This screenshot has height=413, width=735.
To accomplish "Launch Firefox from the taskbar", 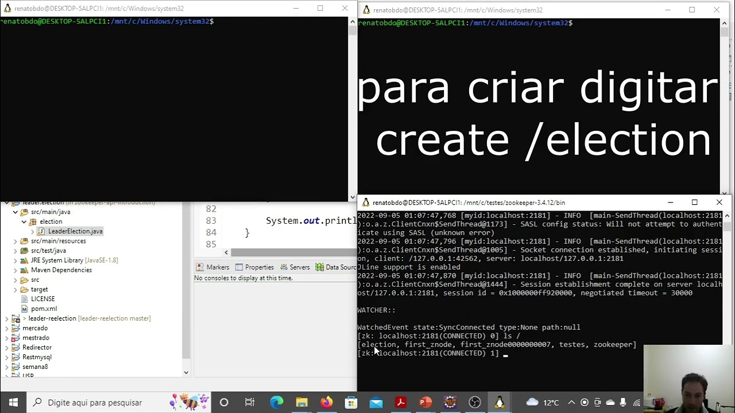I will (326, 403).
